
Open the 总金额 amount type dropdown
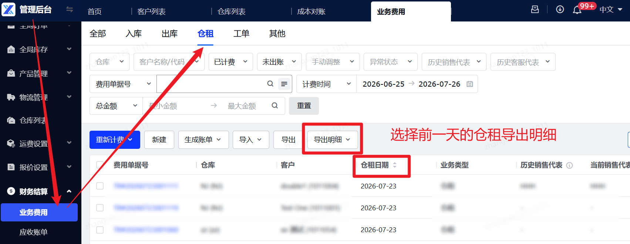click(x=116, y=106)
